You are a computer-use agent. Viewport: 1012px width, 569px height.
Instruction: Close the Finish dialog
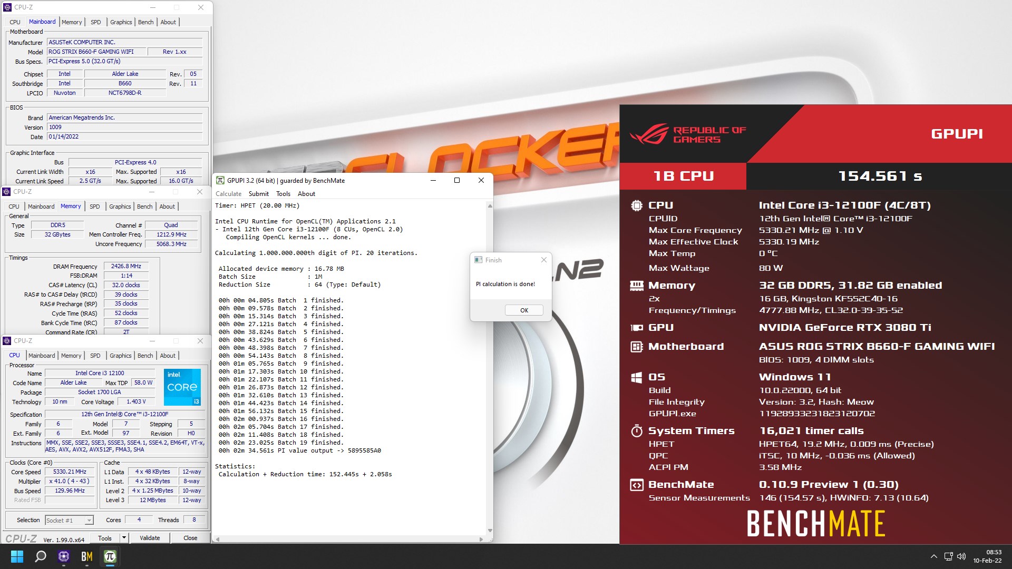coord(544,260)
